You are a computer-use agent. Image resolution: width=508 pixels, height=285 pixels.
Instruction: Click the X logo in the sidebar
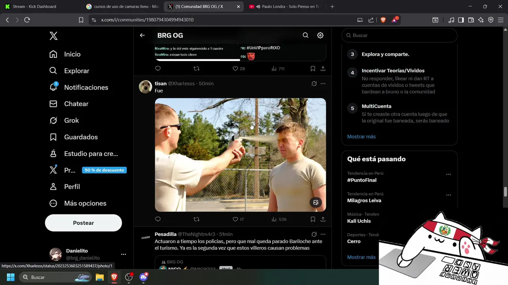(54, 36)
